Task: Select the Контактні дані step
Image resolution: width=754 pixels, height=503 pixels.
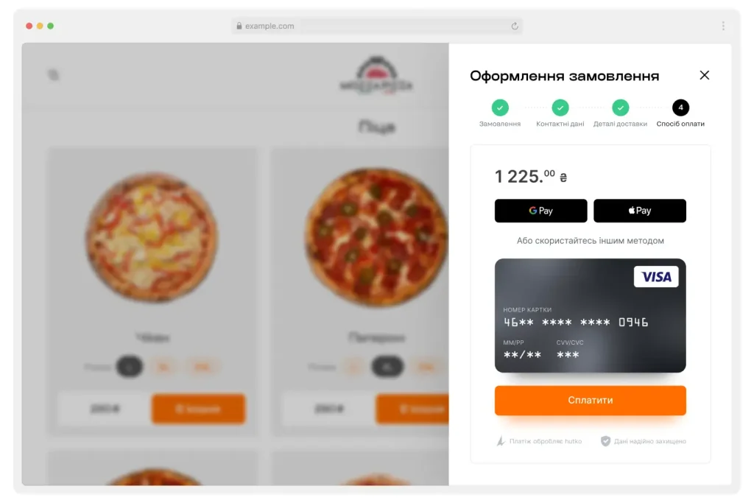Action: click(x=560, y=108)
